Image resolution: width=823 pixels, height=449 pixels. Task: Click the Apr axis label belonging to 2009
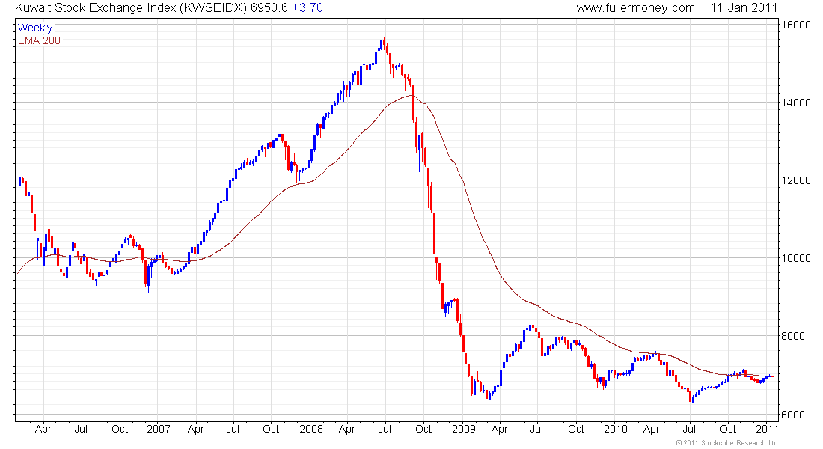(x=500, y=429)
